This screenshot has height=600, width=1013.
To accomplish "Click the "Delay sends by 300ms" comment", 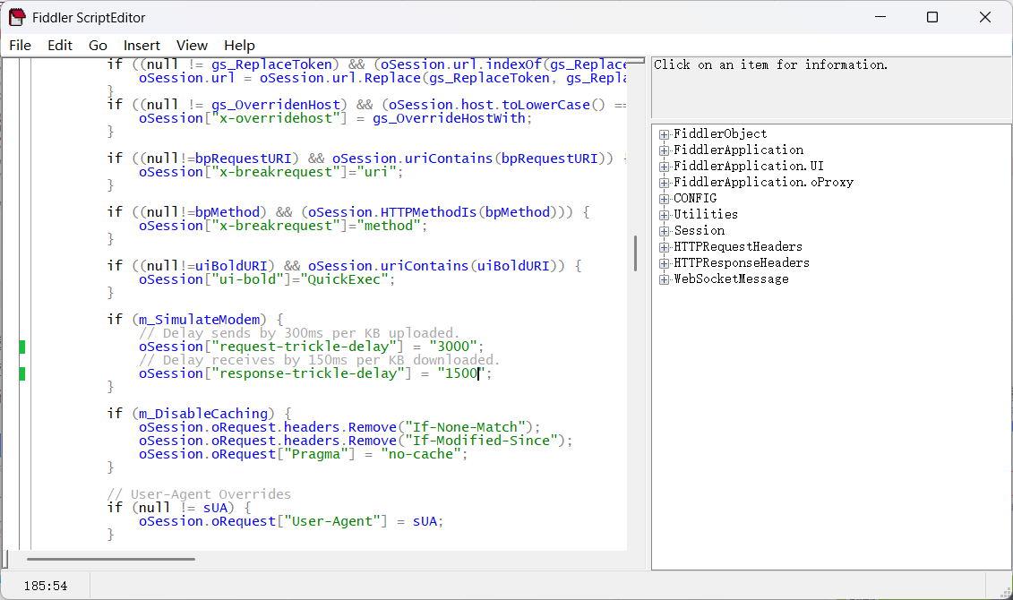I will coord(299,333).
